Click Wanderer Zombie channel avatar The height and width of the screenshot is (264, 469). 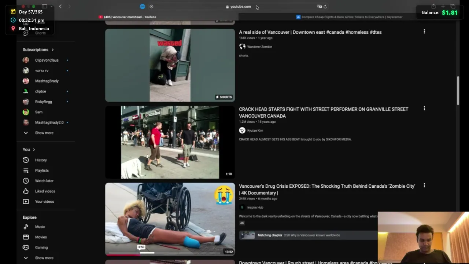click(x=242, y=47)
